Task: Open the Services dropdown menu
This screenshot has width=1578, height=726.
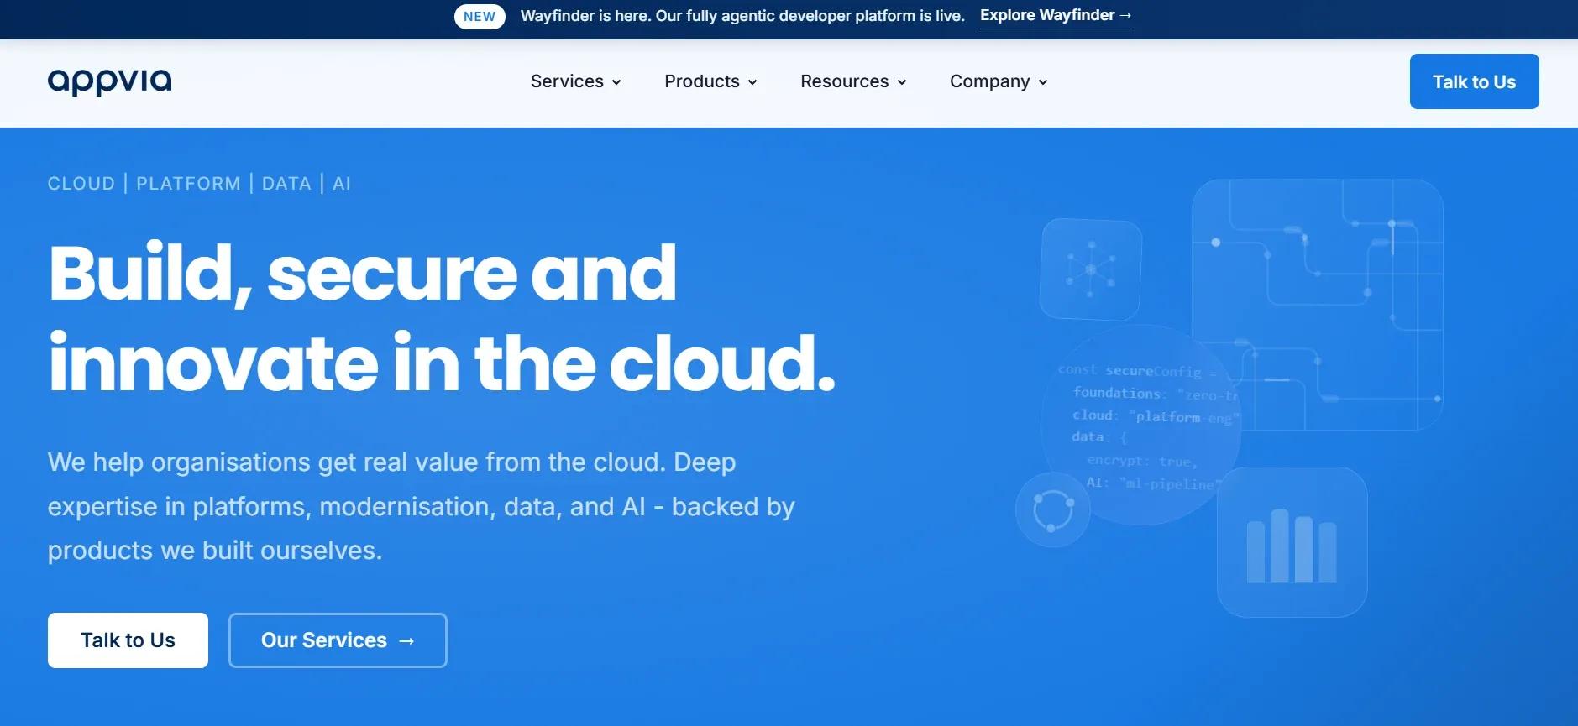Action: pos(576,81)
